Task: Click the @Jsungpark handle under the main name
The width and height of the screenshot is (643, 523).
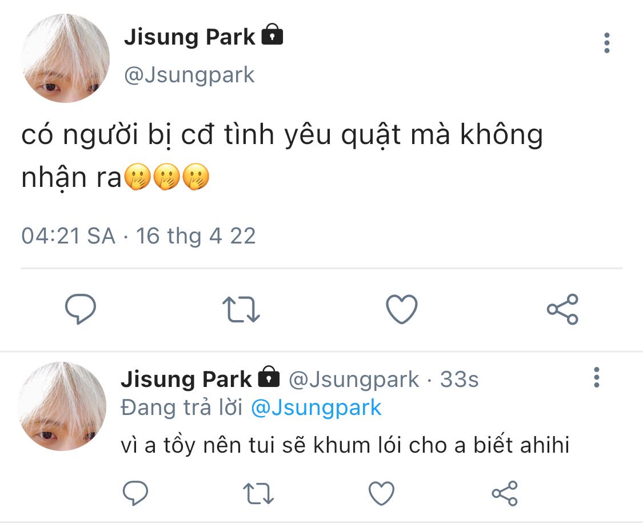Action: point(189,75)
